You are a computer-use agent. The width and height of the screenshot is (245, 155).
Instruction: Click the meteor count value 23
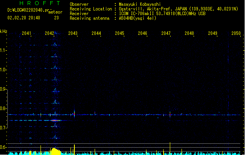pos(56,18)
